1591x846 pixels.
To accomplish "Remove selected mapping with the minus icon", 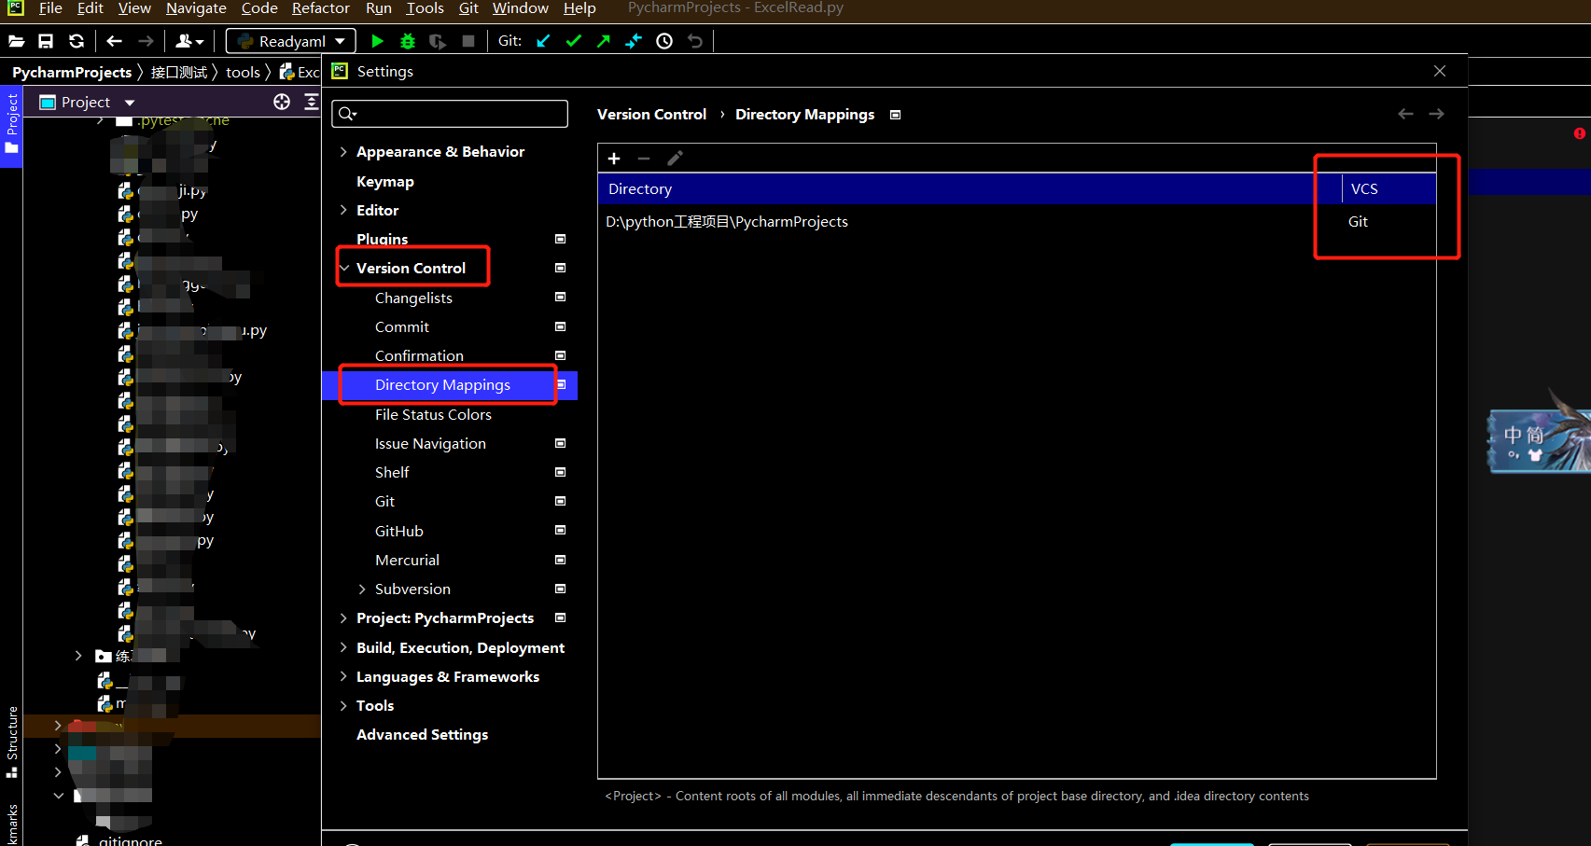I will click(644, 158).
